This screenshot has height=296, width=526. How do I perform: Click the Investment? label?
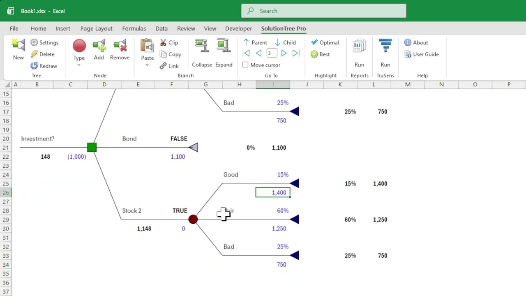[x=38, y=139]
